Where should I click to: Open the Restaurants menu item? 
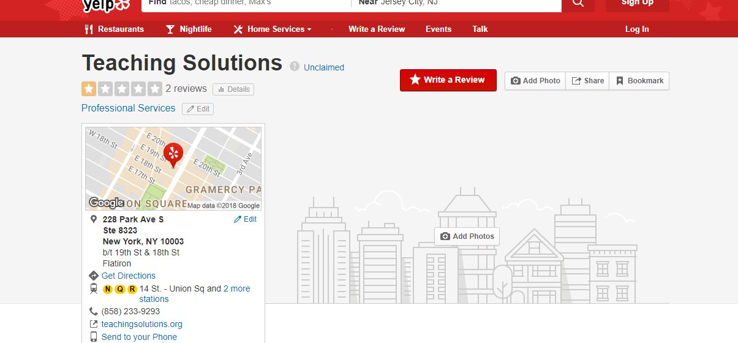coord(114,29)
